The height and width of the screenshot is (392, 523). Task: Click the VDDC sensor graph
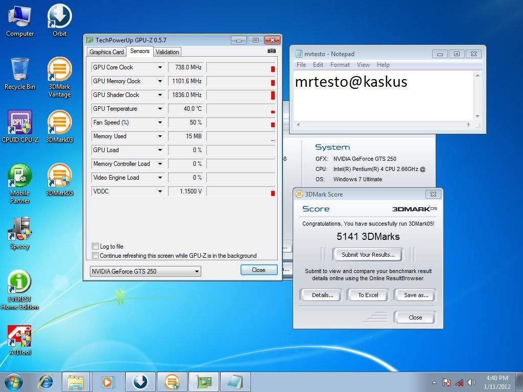point(241,191)
